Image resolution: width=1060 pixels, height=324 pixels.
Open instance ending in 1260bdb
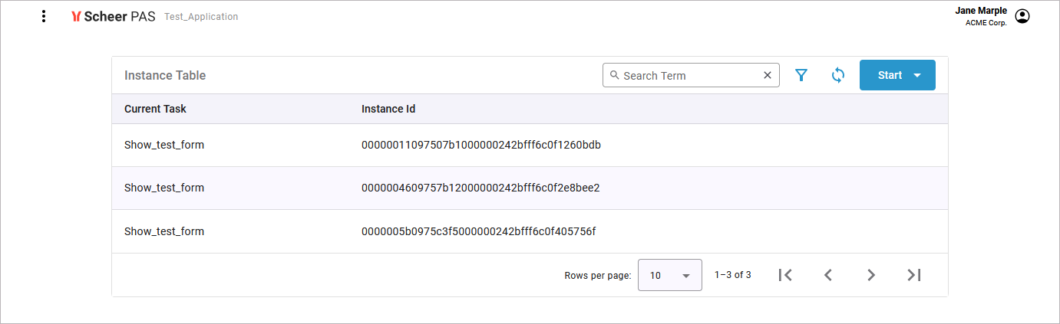coord(480,145)
